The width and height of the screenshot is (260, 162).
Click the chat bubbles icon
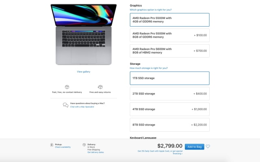[x=65, y=105]
